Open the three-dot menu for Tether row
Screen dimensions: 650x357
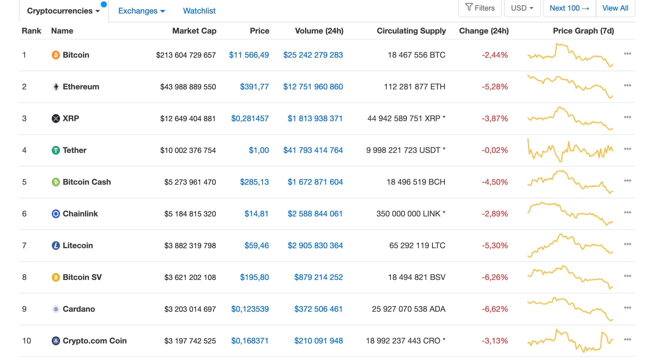[x=627, y=149]
